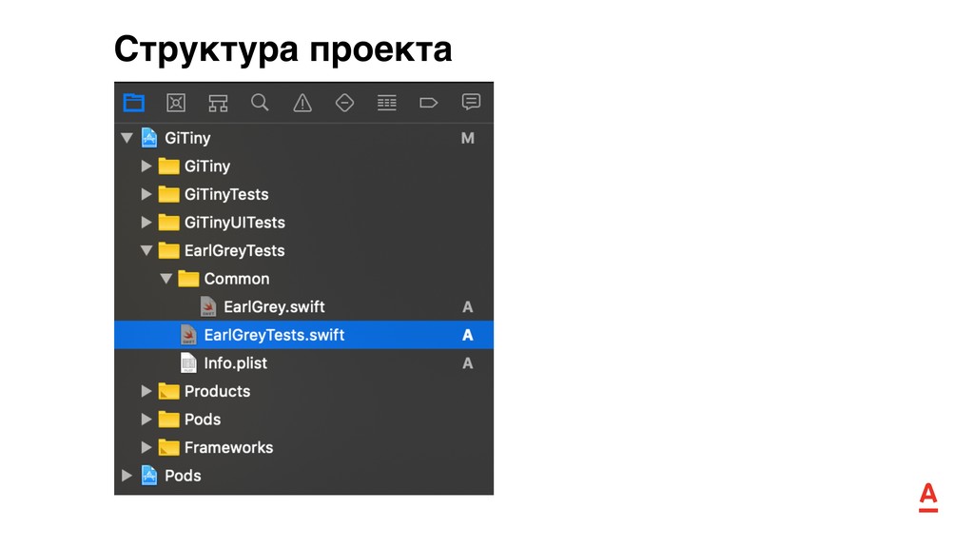This screenshot has height=548, width=974.
Task: Click the yellow Pods folder icon
Action: click(169, 420)
